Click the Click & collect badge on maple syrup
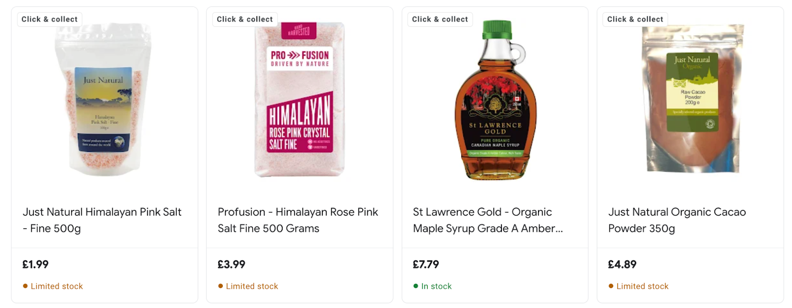The height and width of the screenshot is (308, 792). coord(440,19)
